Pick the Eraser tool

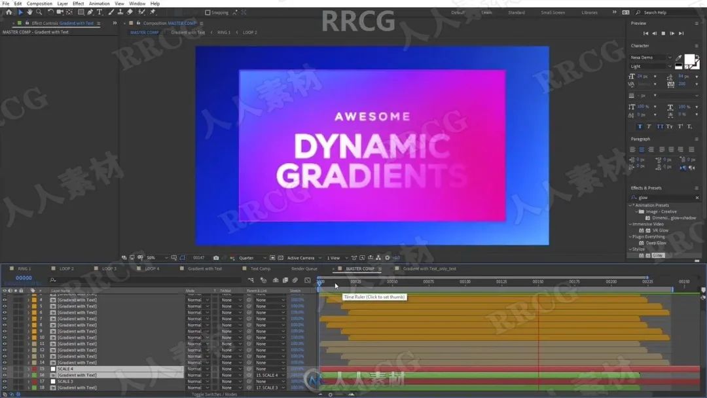(x=130, y=12)
